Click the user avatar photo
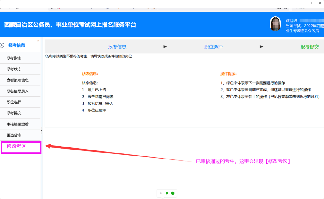 275,24
